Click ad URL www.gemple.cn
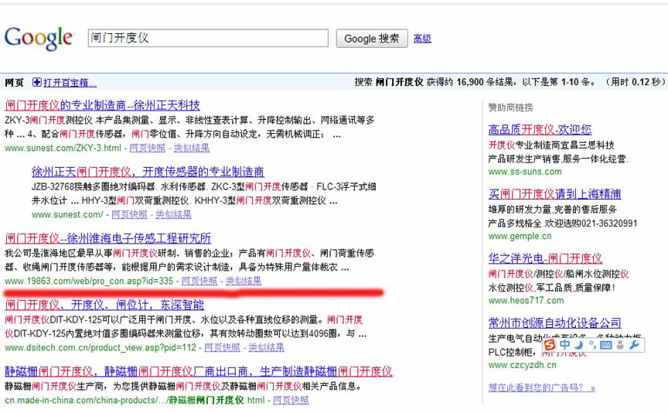Image resolution: width=668 pixels, height=413 pixels. (x=520, y=236)
